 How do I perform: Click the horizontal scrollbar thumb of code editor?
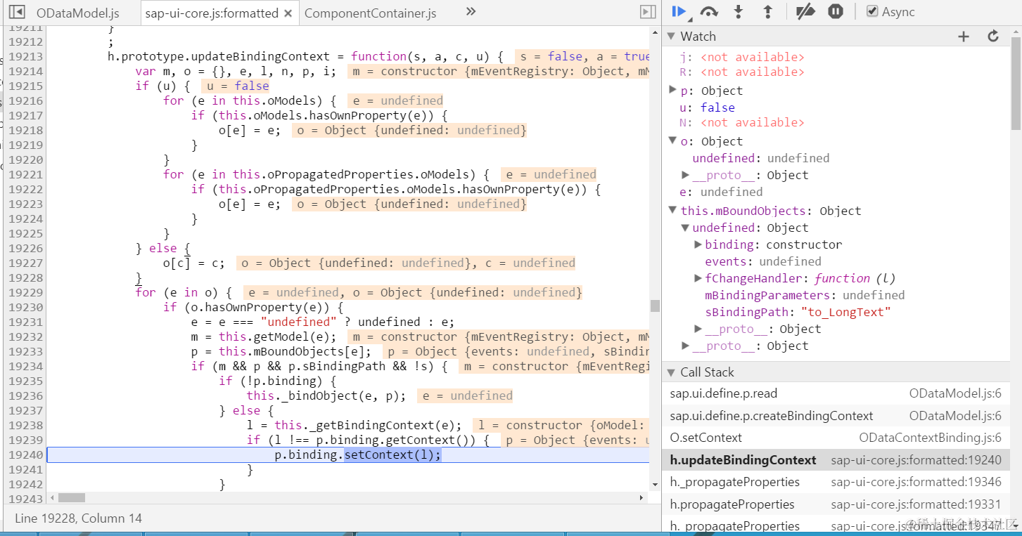[71, 497]
